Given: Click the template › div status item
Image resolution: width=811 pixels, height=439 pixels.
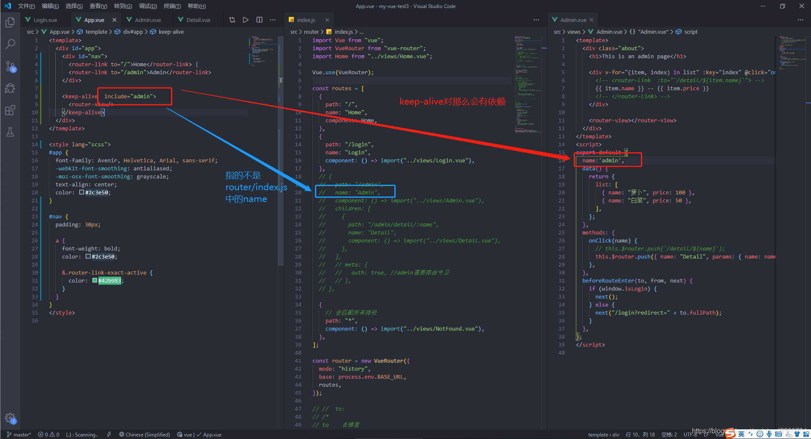Looking at the screenshot, I should pyautogui.click(x=603, y=435).
